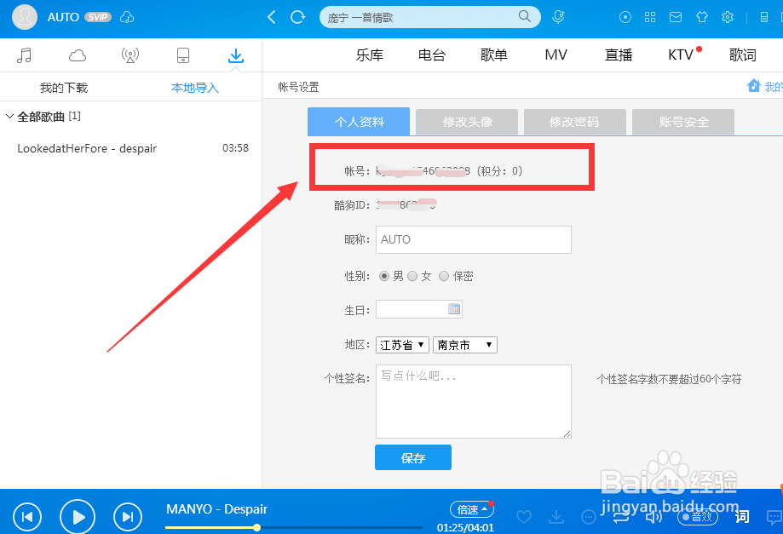Screen dimensions: 783x534
Task: Collapse the 全部歌曲 list
Action: click(9, 117)
